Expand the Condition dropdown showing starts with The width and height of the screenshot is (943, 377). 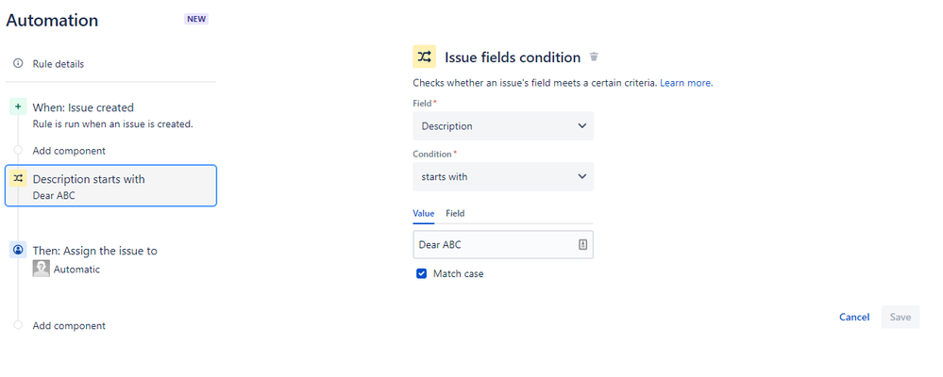pyautogui.click(x=503, y=176)
